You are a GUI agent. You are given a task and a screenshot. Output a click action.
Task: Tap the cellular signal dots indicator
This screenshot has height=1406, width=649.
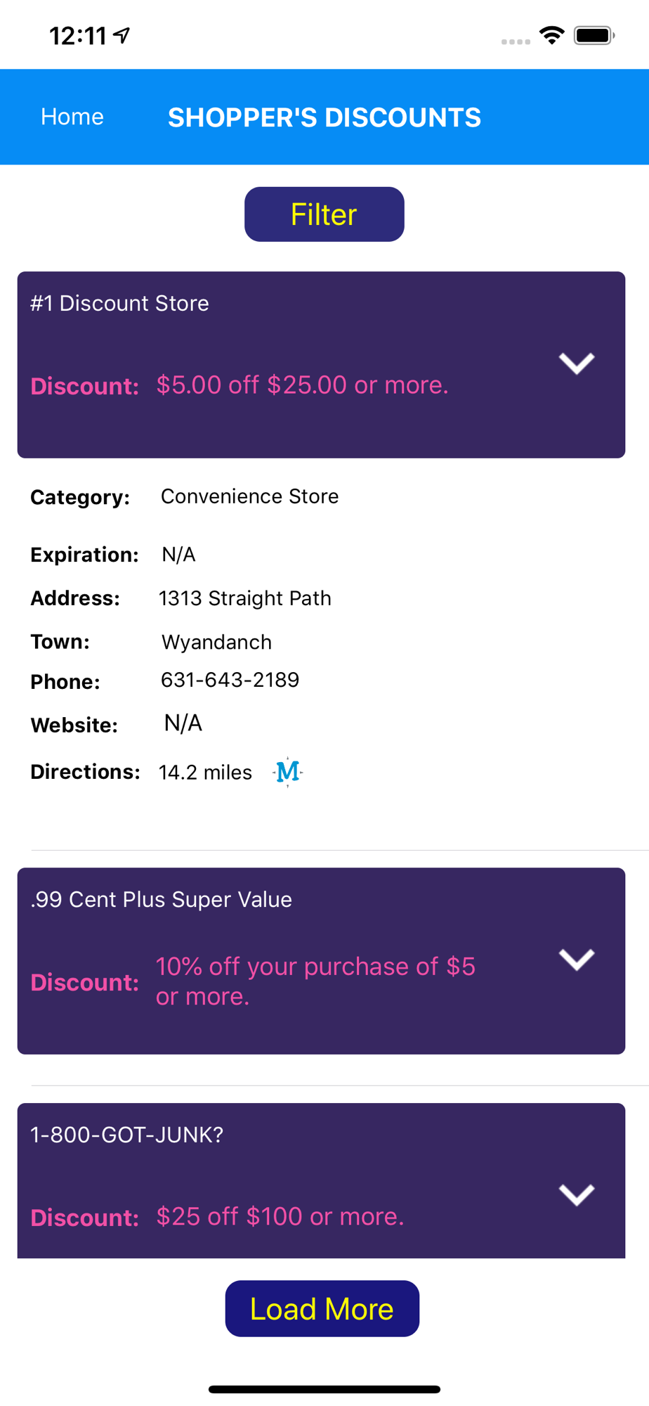coord(516,41)
